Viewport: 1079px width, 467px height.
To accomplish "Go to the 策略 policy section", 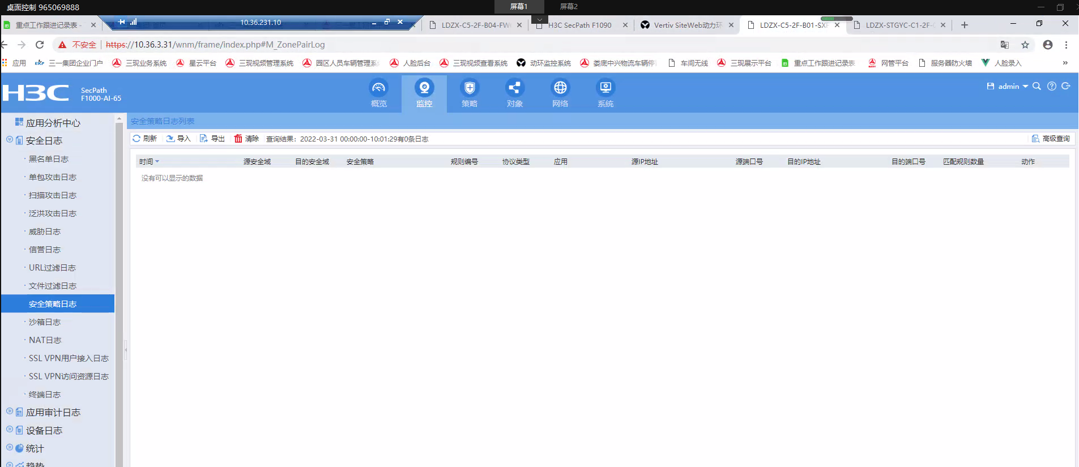I will [470, 93].
